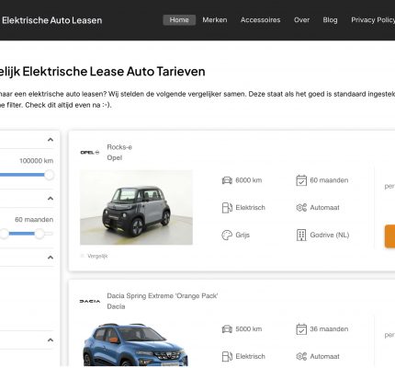
Task: Click the 100000 km filter value
Action: [37, 161]
